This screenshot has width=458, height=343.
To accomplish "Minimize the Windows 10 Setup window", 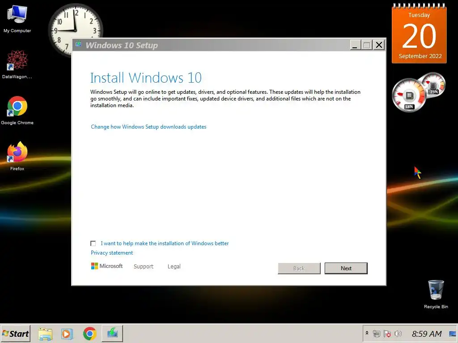I will click(355, 45).
